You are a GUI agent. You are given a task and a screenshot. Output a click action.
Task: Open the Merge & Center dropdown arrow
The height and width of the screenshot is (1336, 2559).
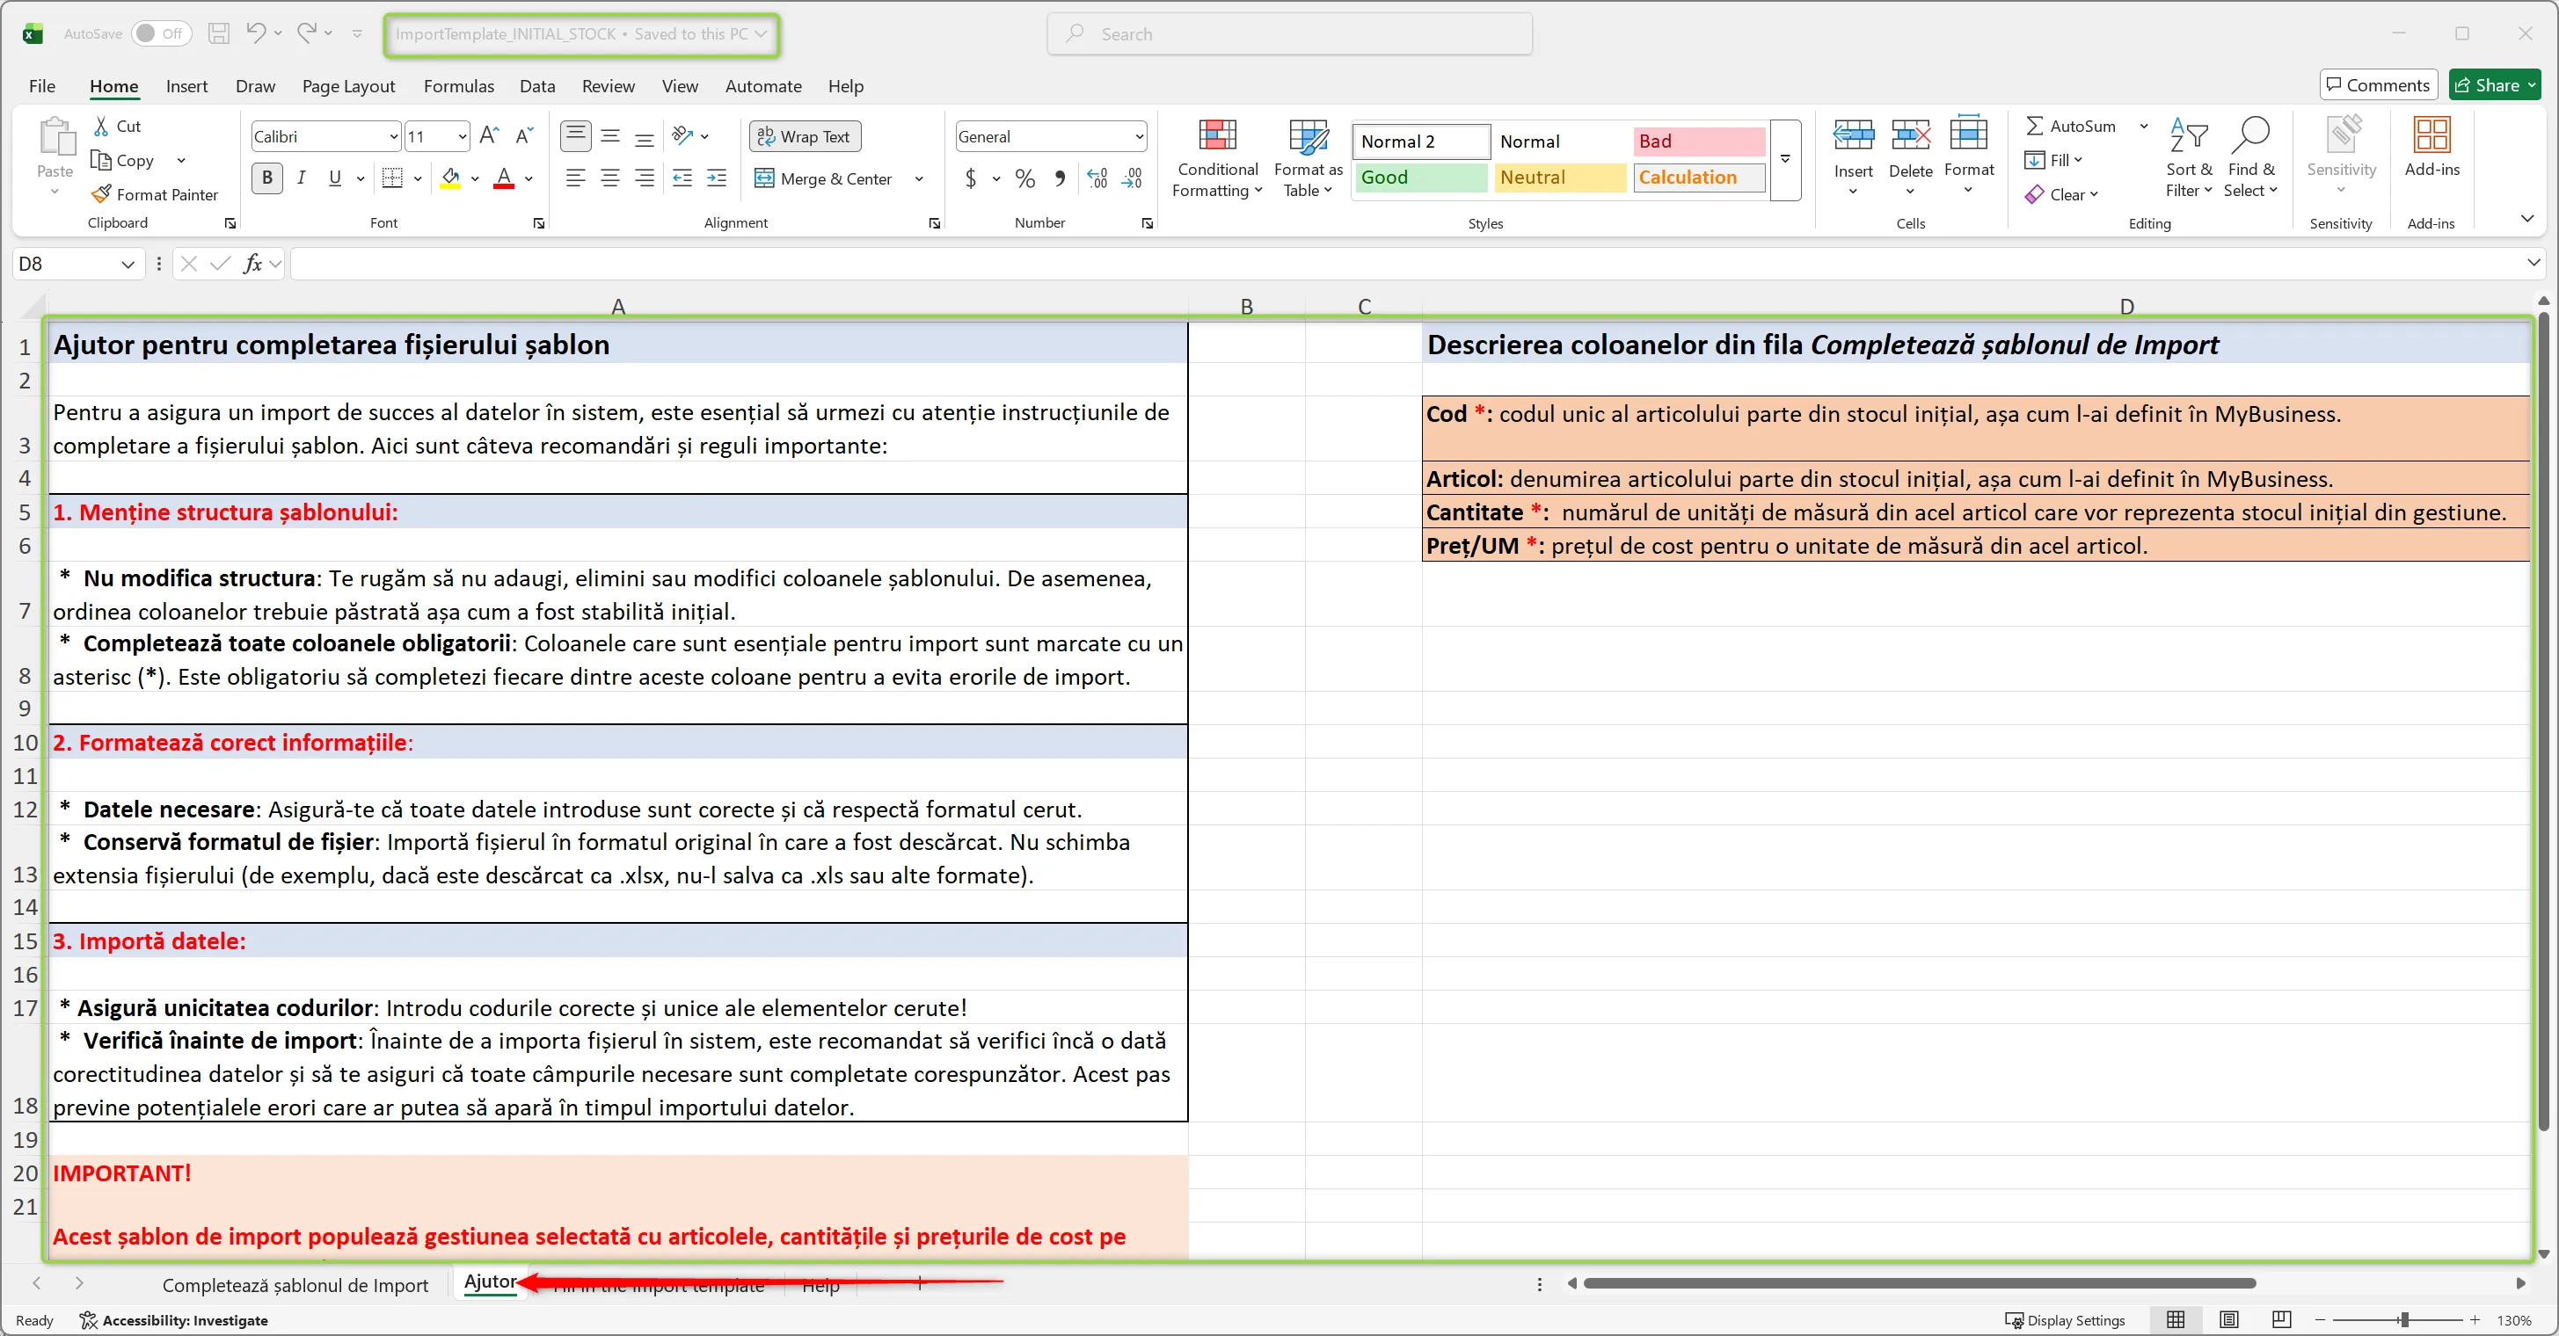[x=919, y=179]
